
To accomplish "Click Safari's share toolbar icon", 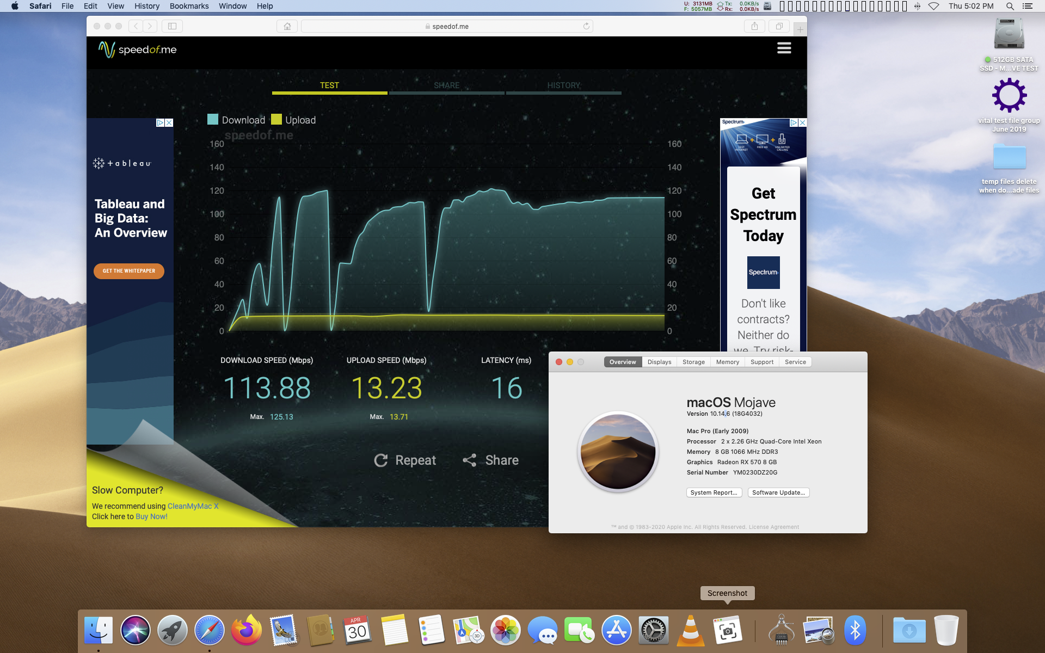I will (754, 26).
